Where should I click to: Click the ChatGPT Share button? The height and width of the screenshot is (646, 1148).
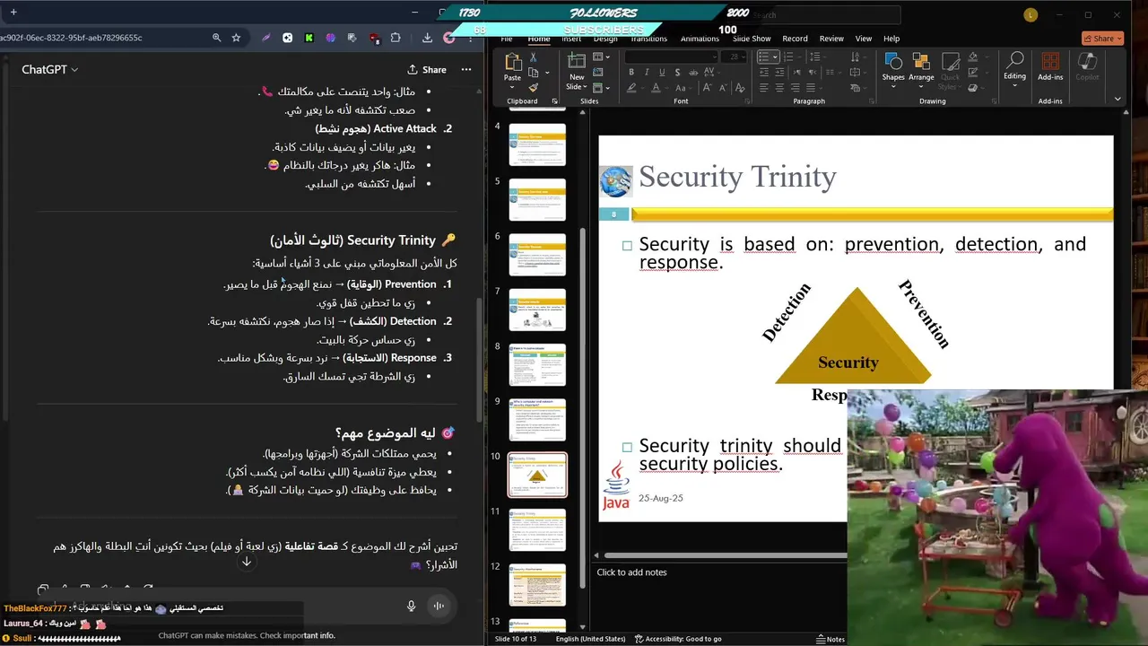(427, 69)
